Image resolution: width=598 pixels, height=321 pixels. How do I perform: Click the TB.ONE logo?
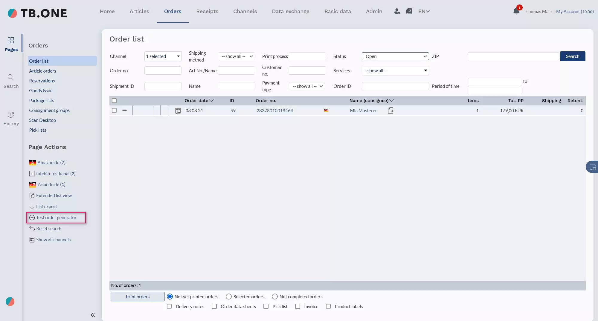click(37, 13)
